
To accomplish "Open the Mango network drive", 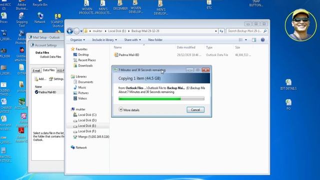I will [93, 136].
